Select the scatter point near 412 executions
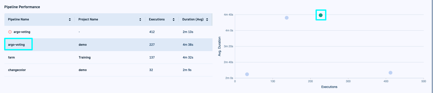Screen dimensions: 433x93 [390, 73]
